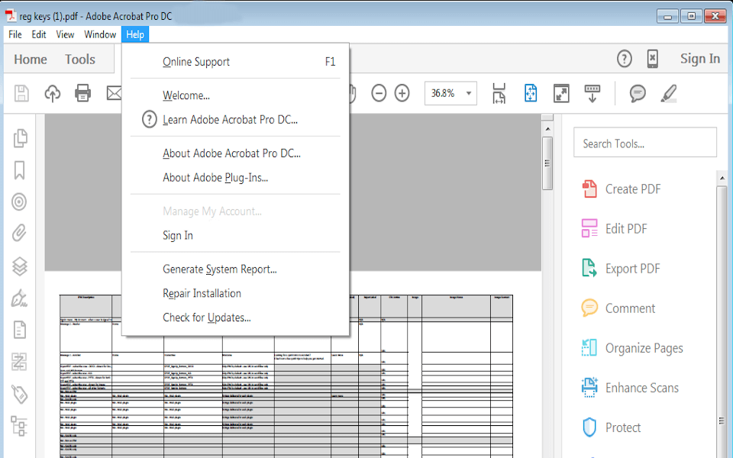Viewport: 733px width, 458px height.
Task: Click the Search Tools input field
Action: 644,143
